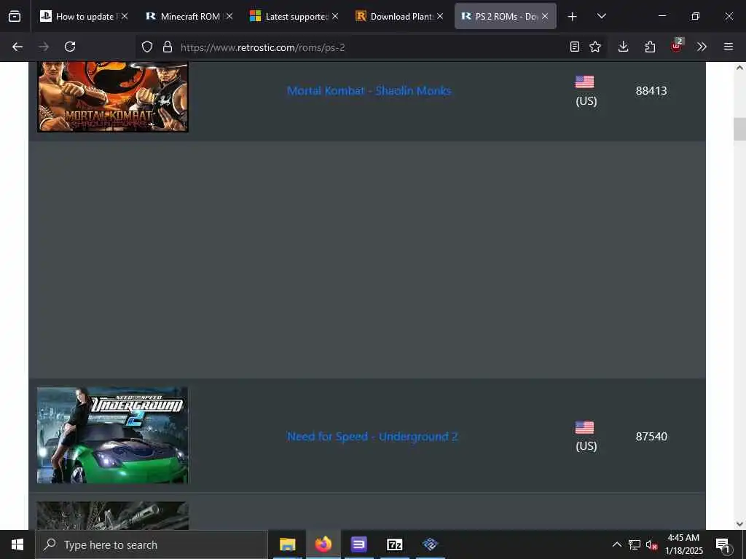Focus the retrostic.com URL address bar
746x559 pixels.
click(x=371, y=47)
